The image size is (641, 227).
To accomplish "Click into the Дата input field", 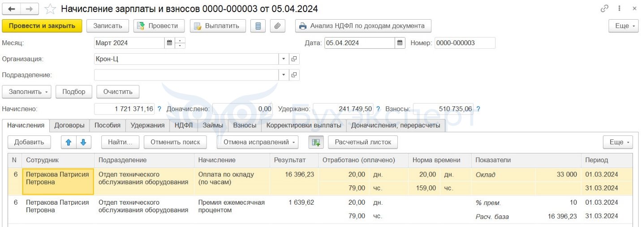I will point(360,43).
